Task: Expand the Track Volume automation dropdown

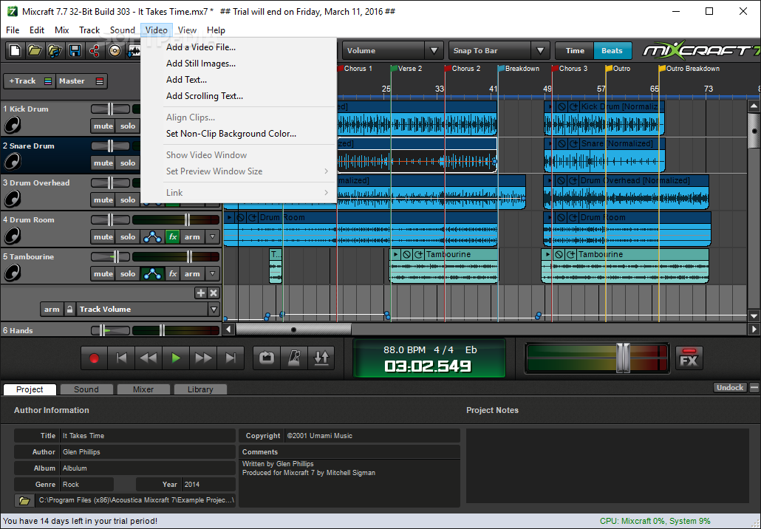Action: point(214,309)
